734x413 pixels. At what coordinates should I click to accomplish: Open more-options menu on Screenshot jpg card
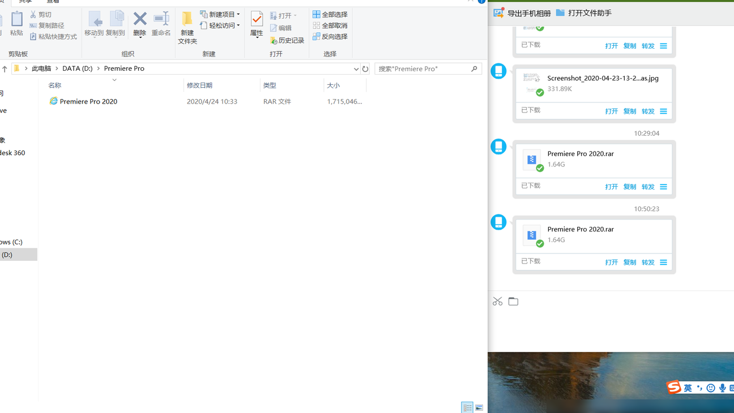coord(663,111)
